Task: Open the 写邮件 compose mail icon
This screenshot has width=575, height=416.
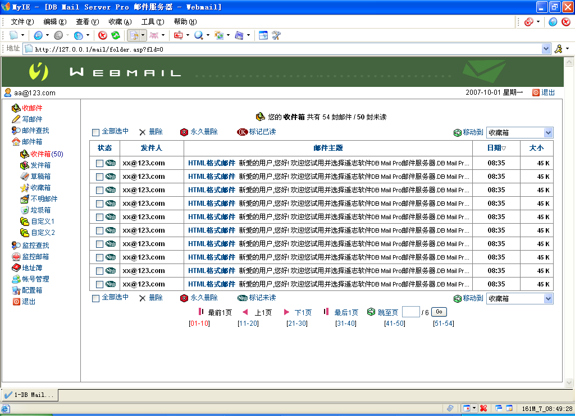Action: coord(16,119)
